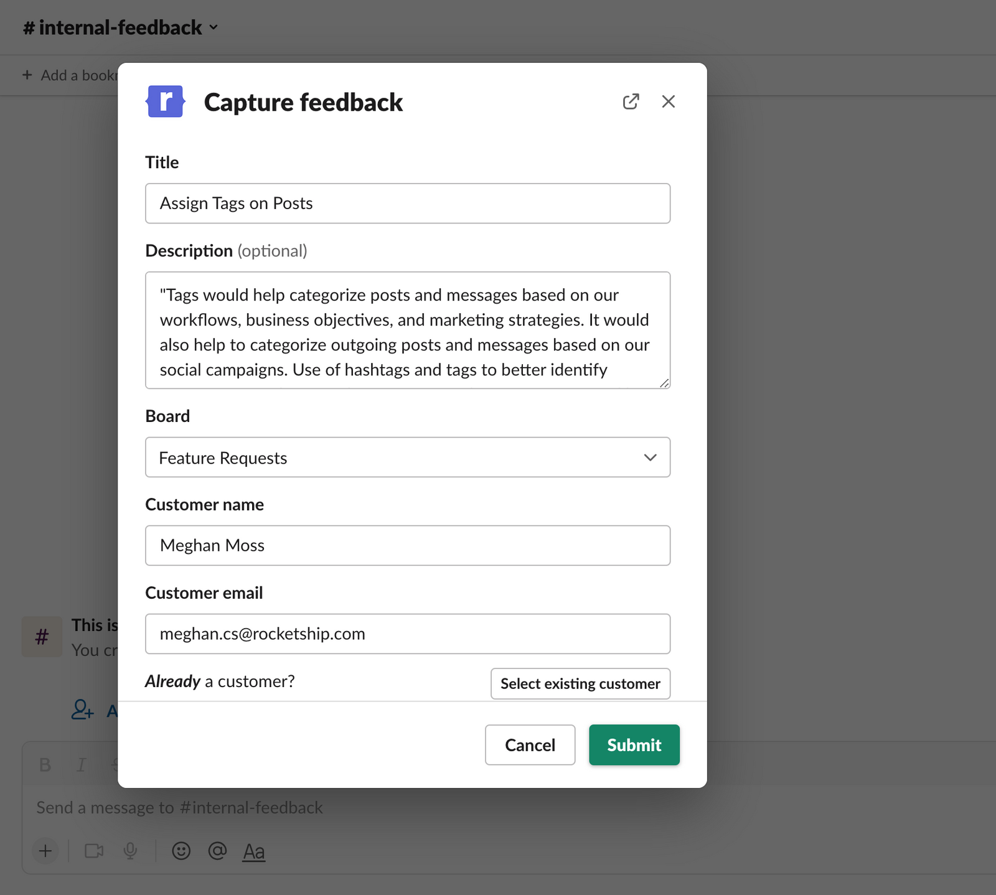
Task: Toggle bold formatting in message composer
Action: click(x=45, y=765)
